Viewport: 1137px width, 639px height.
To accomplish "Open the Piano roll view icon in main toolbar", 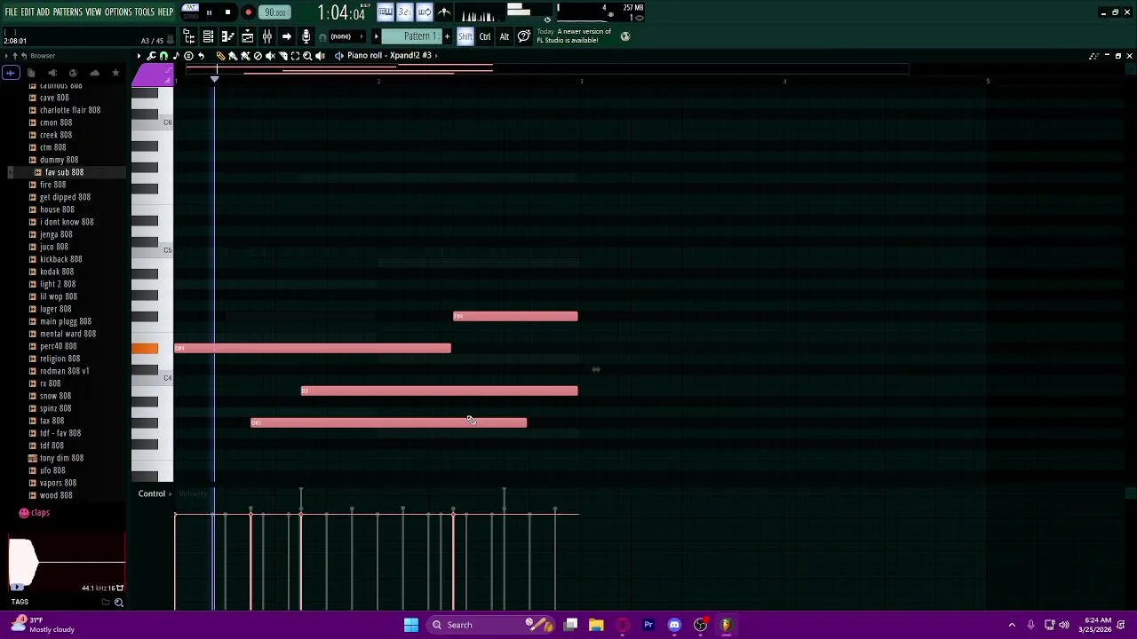I will [227, 36].
